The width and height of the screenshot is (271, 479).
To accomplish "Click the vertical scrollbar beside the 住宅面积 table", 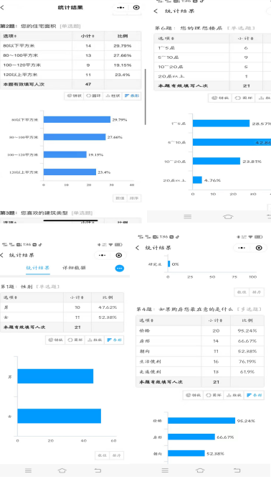I will [x=145, y=96].
